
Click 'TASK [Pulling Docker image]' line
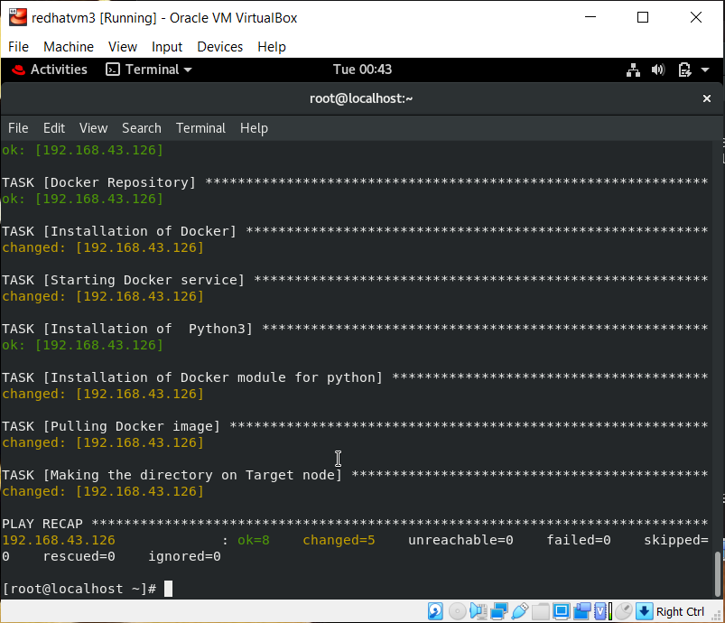(x=355, y=426)
